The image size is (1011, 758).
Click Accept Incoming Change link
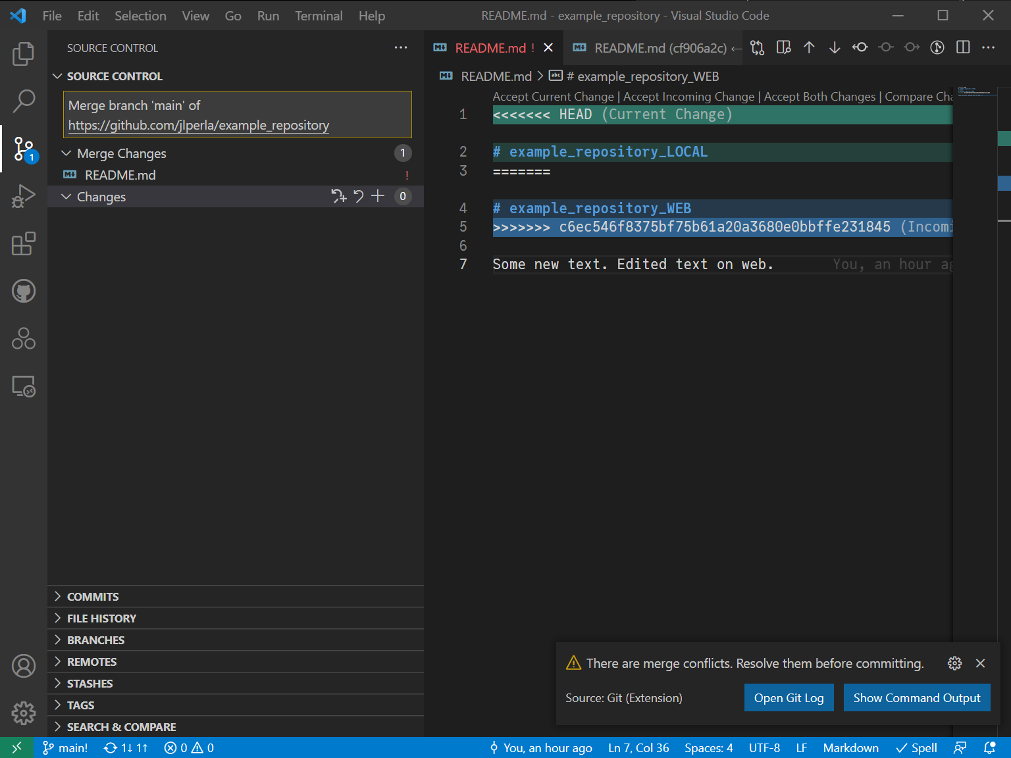[688, 97]
